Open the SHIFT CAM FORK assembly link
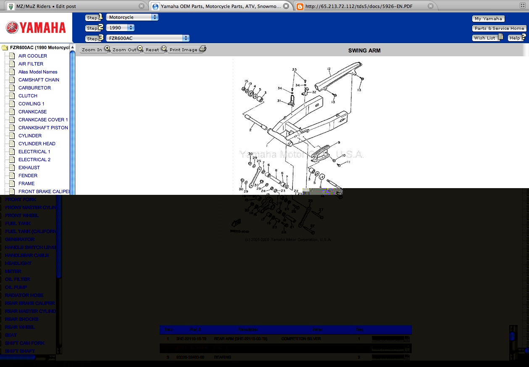Image resolution: width=529 pixels, height=367 pixels. point(25,343)
